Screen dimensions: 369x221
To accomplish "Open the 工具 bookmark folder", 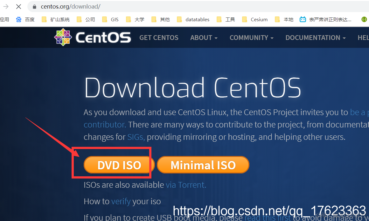I will click(x=226, y=19).
